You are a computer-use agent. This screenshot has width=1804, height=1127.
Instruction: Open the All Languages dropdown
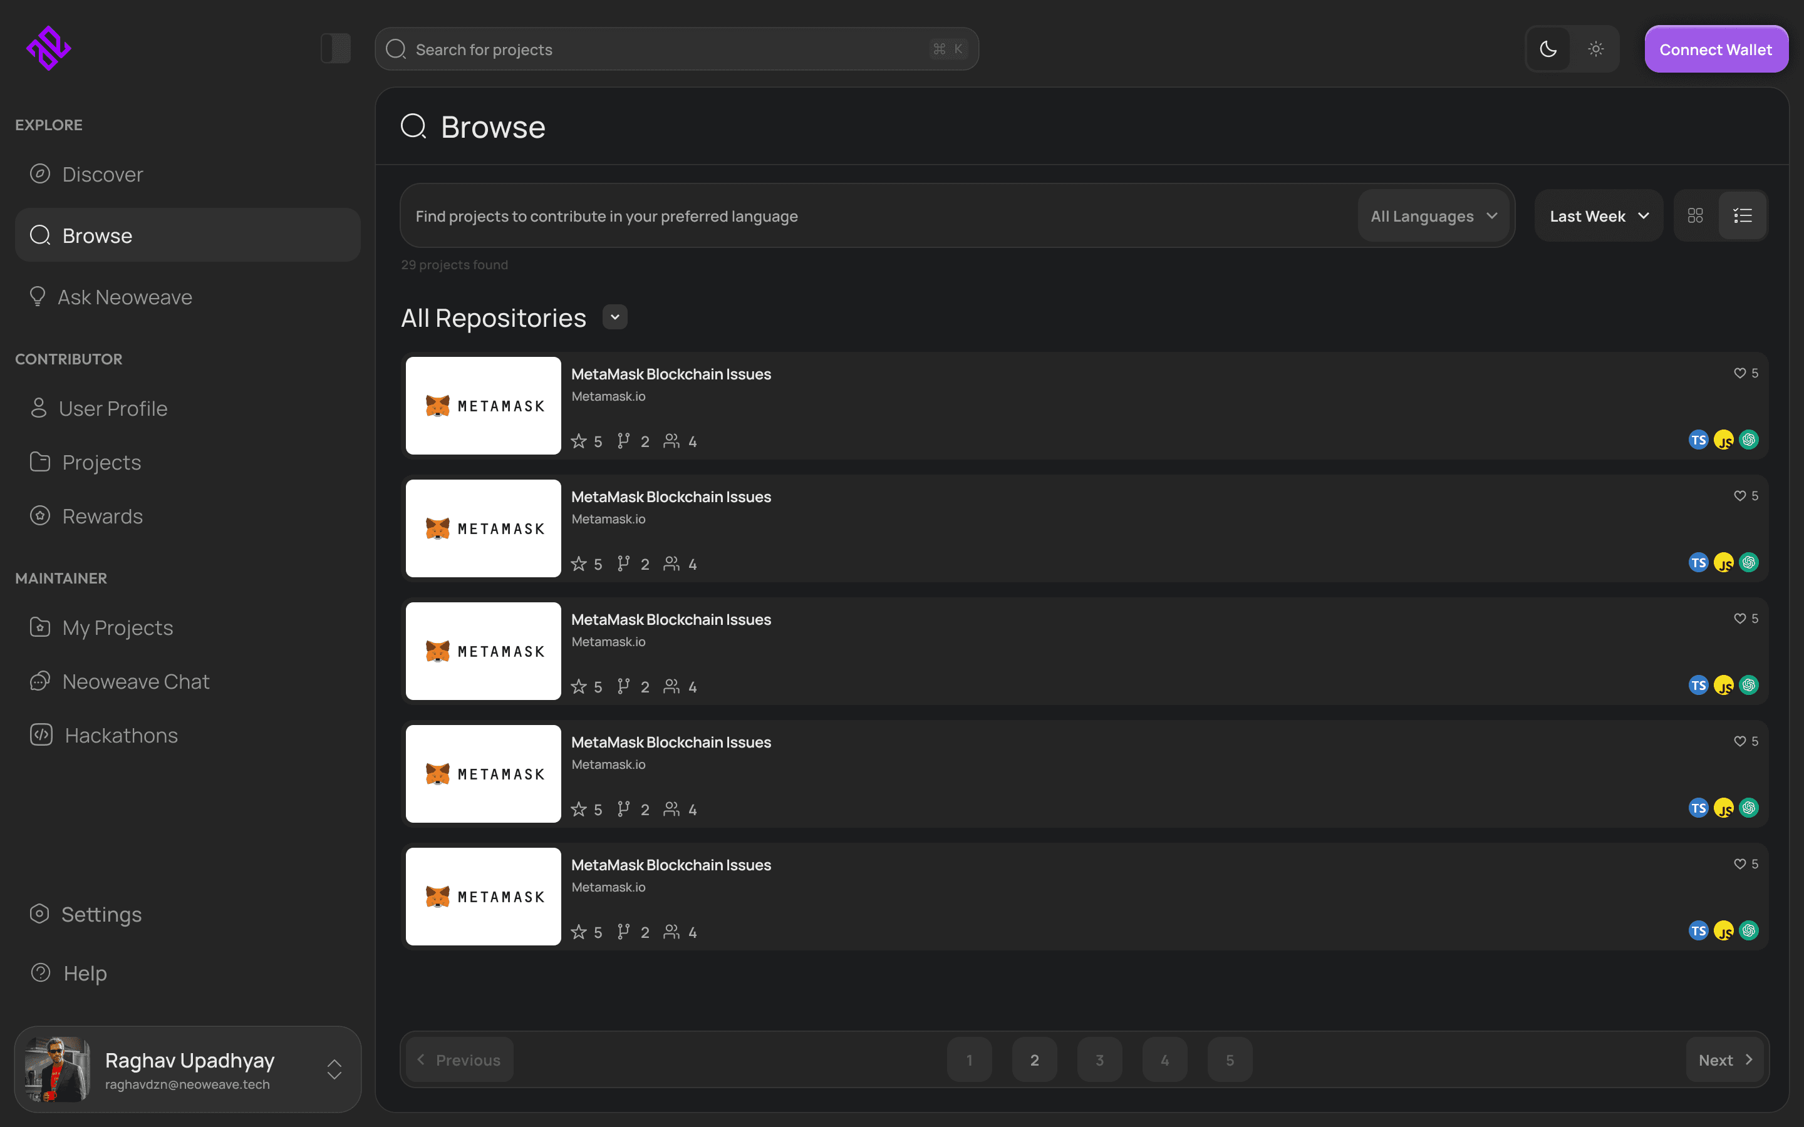(1433, 216)
